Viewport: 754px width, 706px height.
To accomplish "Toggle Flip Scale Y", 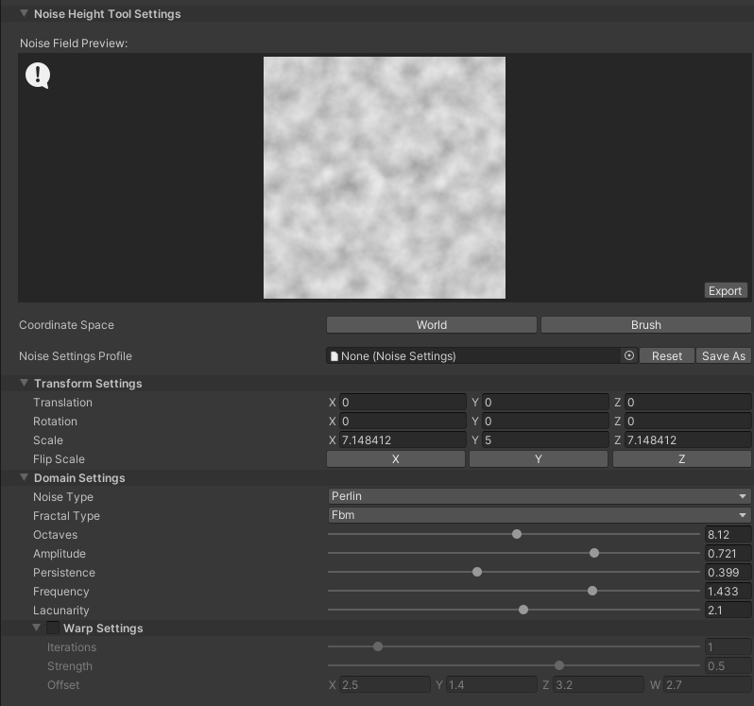I will (539, 459).
